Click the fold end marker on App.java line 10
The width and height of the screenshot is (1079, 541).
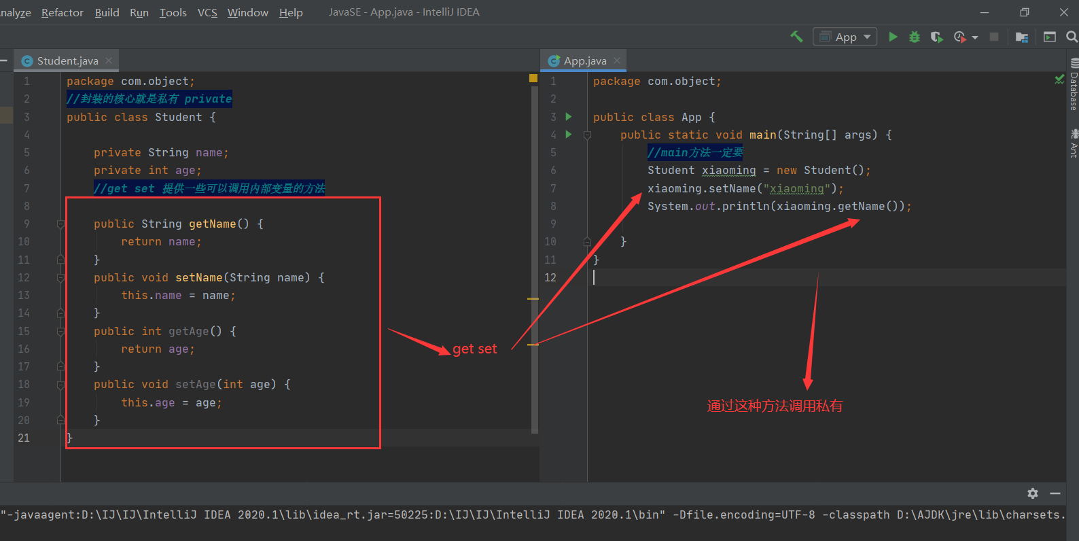coord(587,241)
